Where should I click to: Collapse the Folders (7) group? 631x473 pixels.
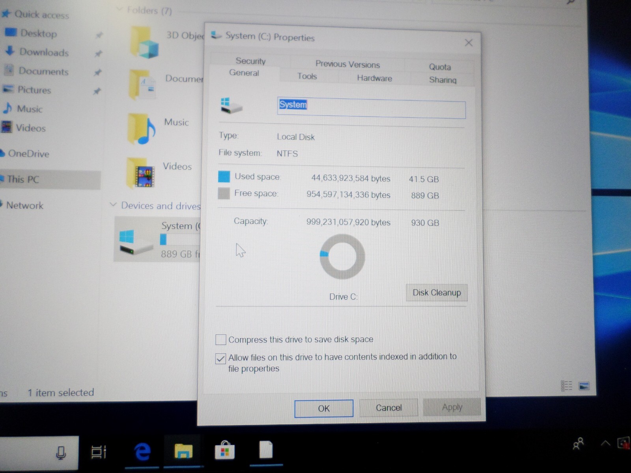(119, 9)
